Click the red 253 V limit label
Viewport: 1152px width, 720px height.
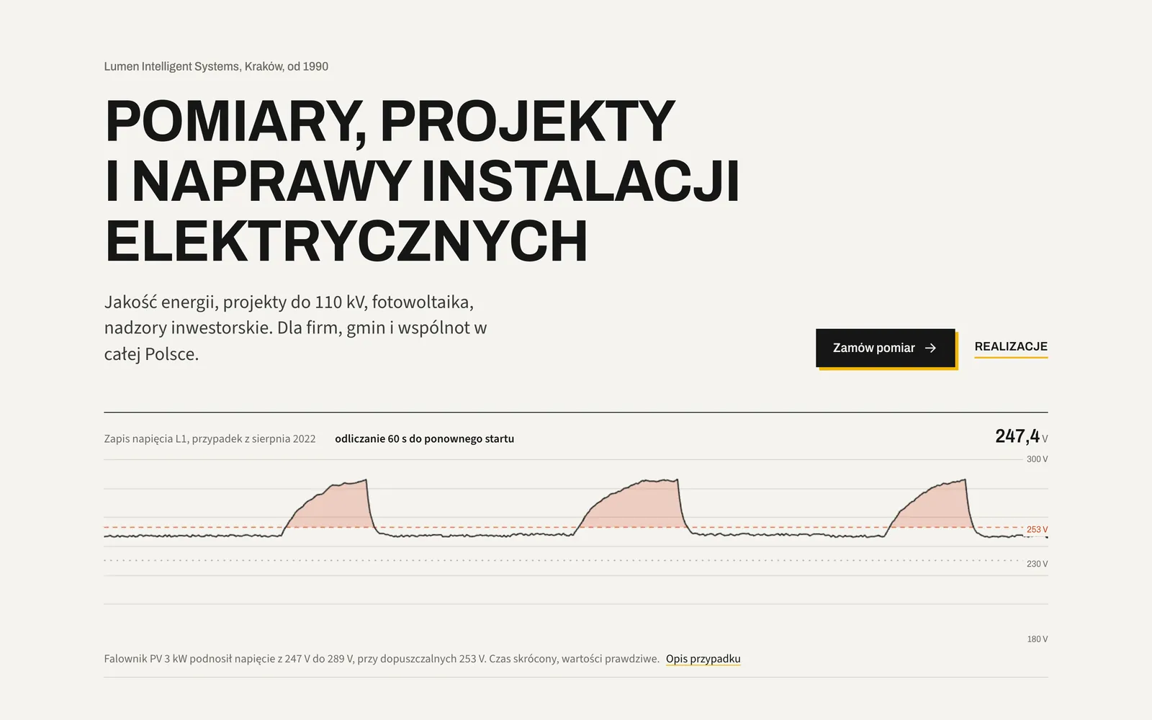pos(1037,529)
